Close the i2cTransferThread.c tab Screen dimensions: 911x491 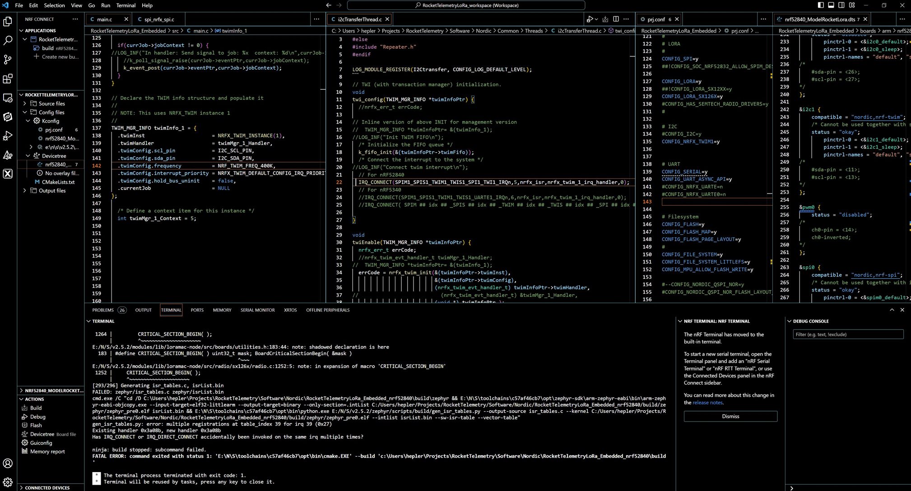[387, 19]
